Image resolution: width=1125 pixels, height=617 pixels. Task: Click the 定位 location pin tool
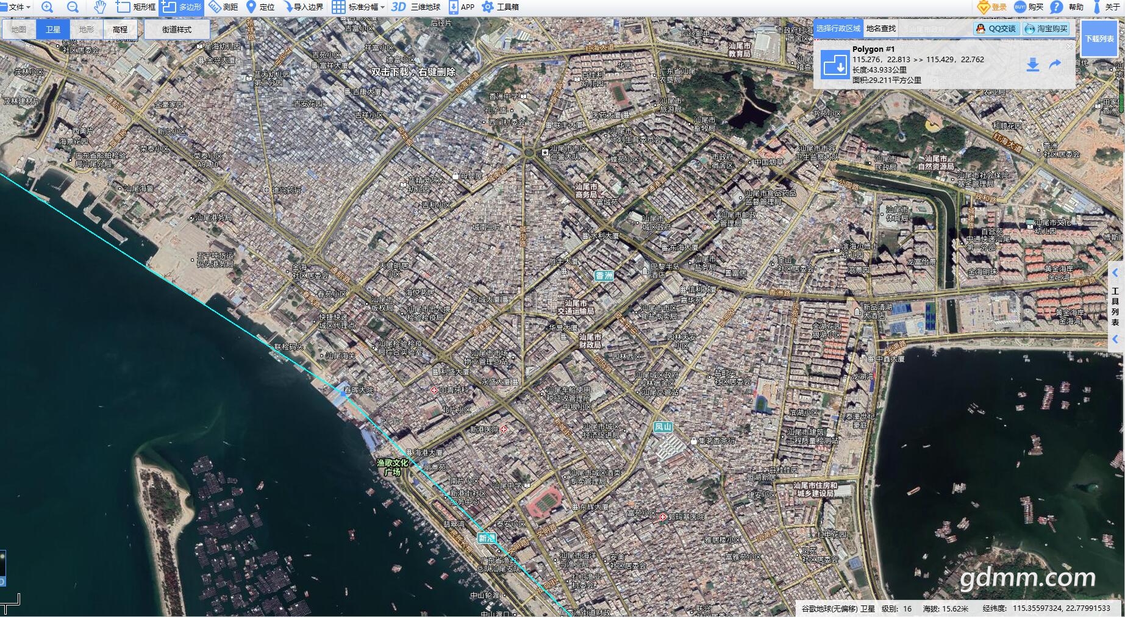click(260, 7)
